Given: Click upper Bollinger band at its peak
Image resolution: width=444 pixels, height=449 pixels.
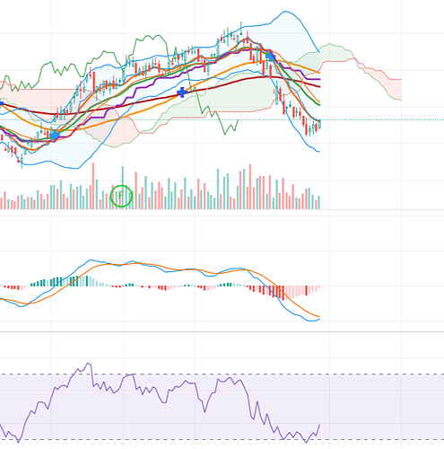Looking at the screenshot, I should tap(286, 12).
